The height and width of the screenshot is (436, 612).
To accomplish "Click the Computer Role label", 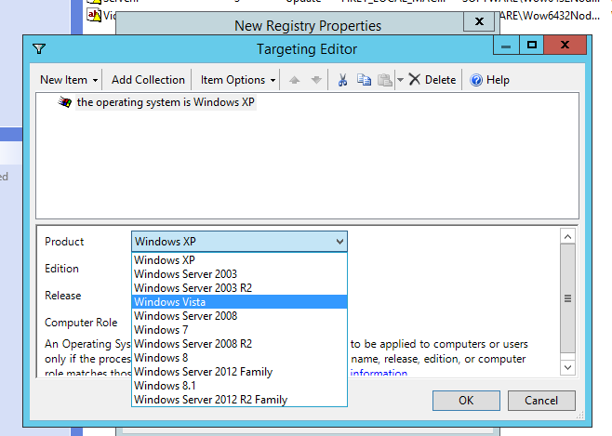I will point(81,323).
